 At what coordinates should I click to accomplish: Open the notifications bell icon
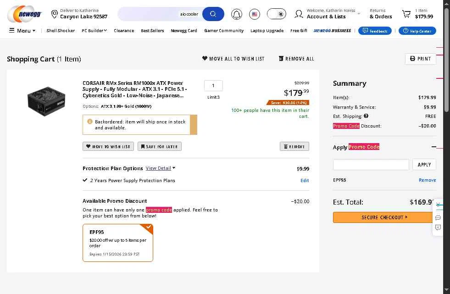pyautogui.click(x=237, y=14)
